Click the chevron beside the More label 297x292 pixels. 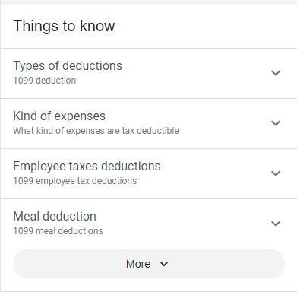pos(164,264)
